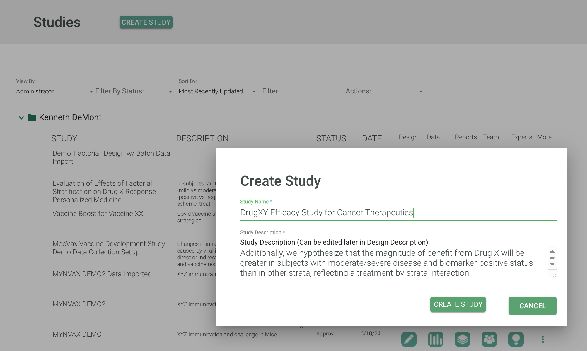Open the Vaccine Boost for Vaccine XX study
The height and width of the screenshot is (351, 587).
(x=98, y=214)
